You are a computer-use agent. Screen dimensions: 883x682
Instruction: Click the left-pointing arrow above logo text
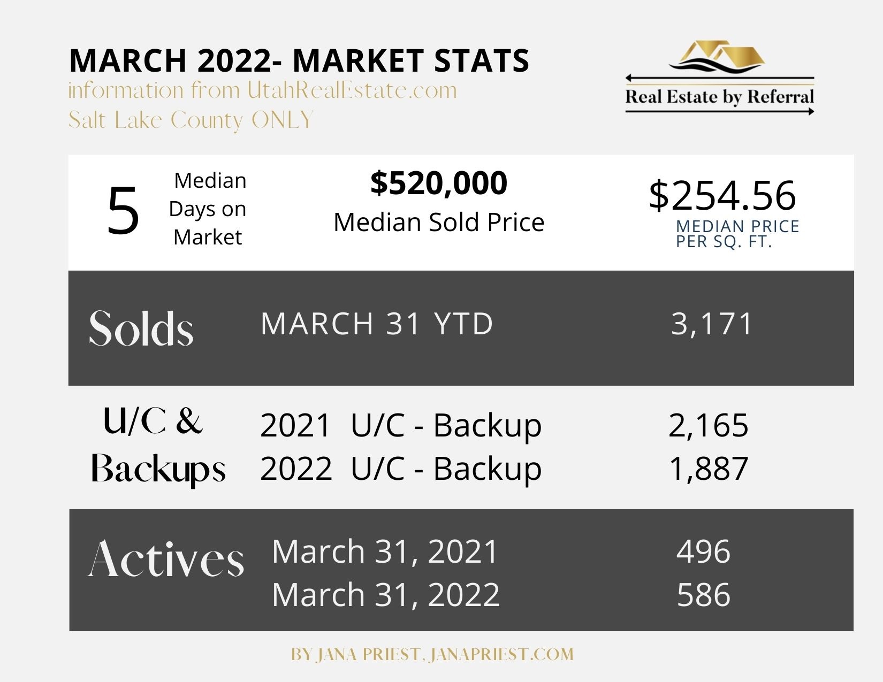pos(720,79)
